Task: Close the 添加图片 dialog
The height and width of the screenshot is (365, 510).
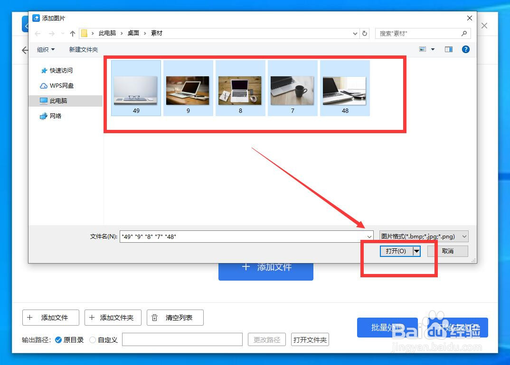Action: pos(469,18)
